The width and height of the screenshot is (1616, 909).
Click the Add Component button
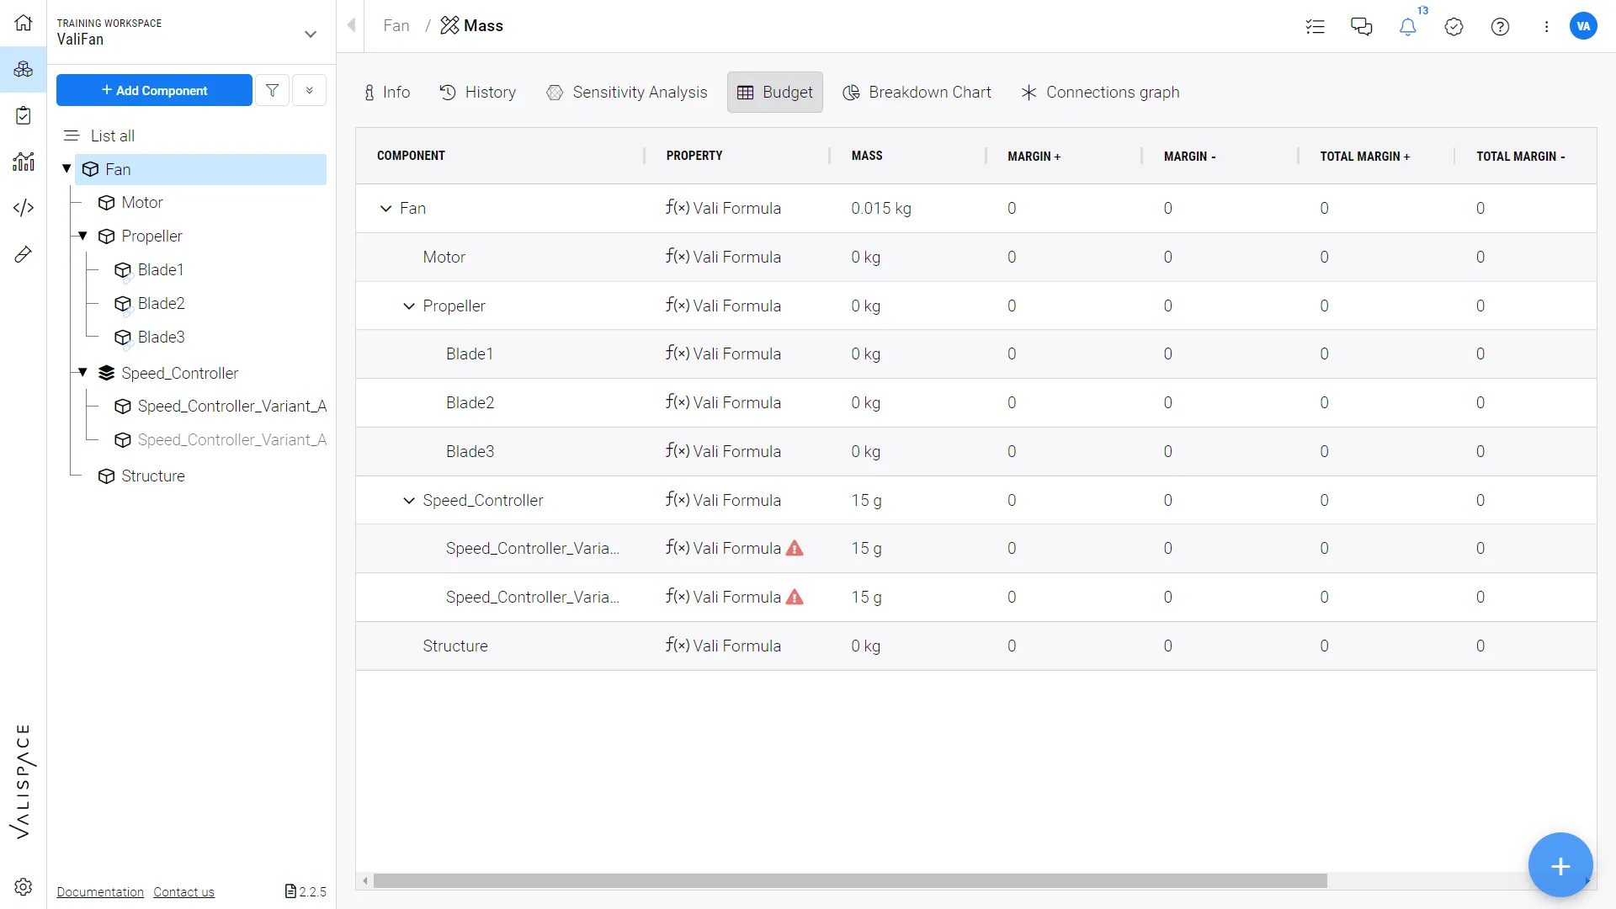pos(154,90)
